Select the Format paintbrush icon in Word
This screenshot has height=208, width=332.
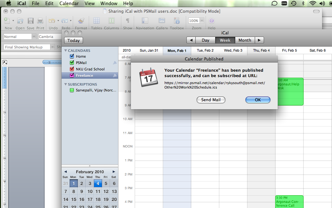click(x=81, y=21)
